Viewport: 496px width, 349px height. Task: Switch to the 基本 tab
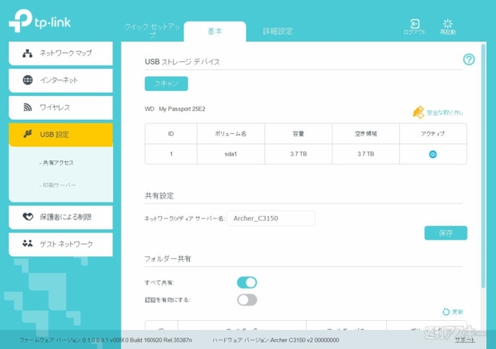[215, 31]
